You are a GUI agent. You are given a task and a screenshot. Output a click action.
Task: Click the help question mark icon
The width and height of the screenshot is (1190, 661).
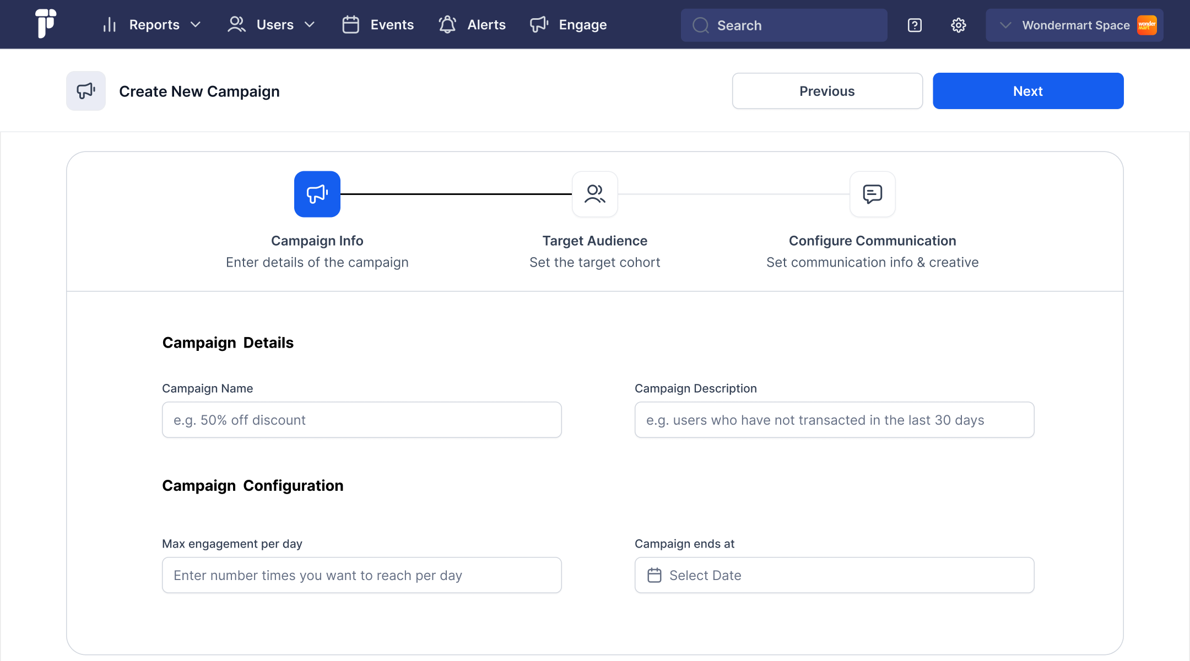[x=915, y=25]
